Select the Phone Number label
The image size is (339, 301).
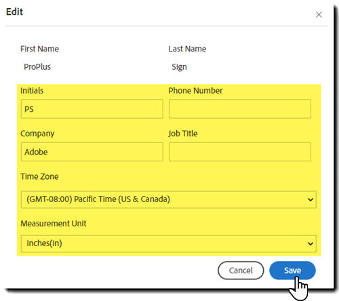pyautogui.click(x=195, y=90)
